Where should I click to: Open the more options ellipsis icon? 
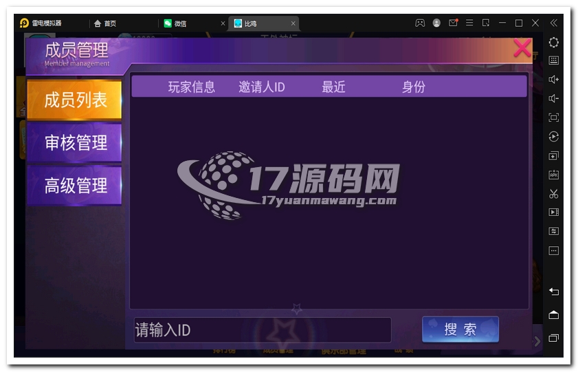coord(554,251)
